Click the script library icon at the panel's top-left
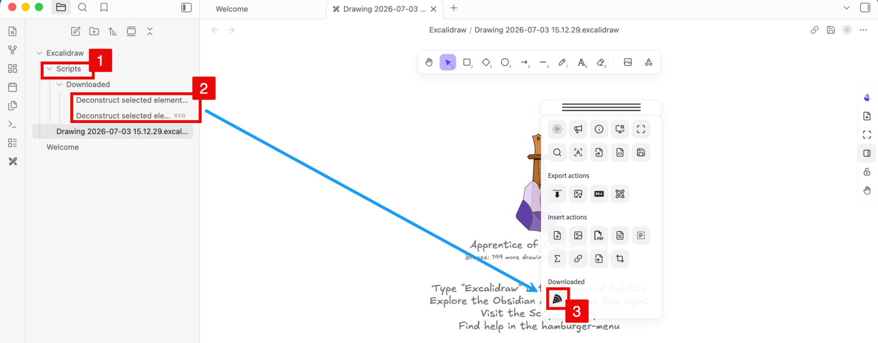The height and width of the screenshot is (343, 878). 558,129
